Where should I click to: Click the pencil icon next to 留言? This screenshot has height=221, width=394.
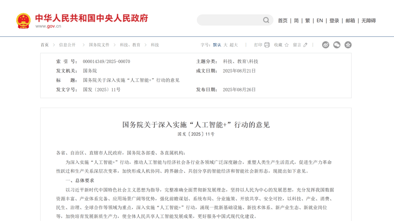(x=305, y=45)
